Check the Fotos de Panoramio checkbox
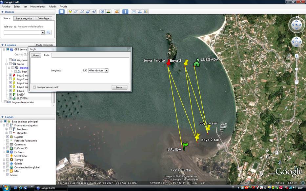Screen dimensions: 306x191 (8, 140)
